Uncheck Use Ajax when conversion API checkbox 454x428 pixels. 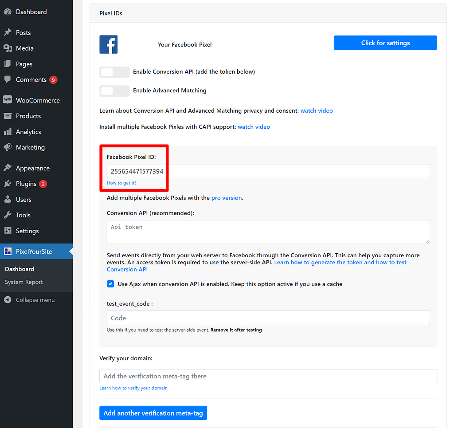pos(110,284)
